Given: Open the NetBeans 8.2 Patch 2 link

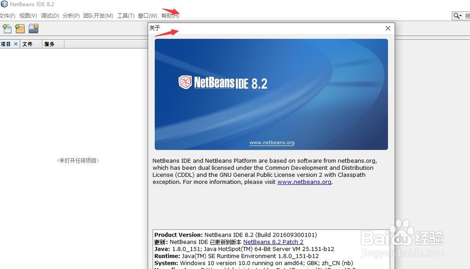Looking at the screenshot, I should pyautogui.click(x=274, y=242).
